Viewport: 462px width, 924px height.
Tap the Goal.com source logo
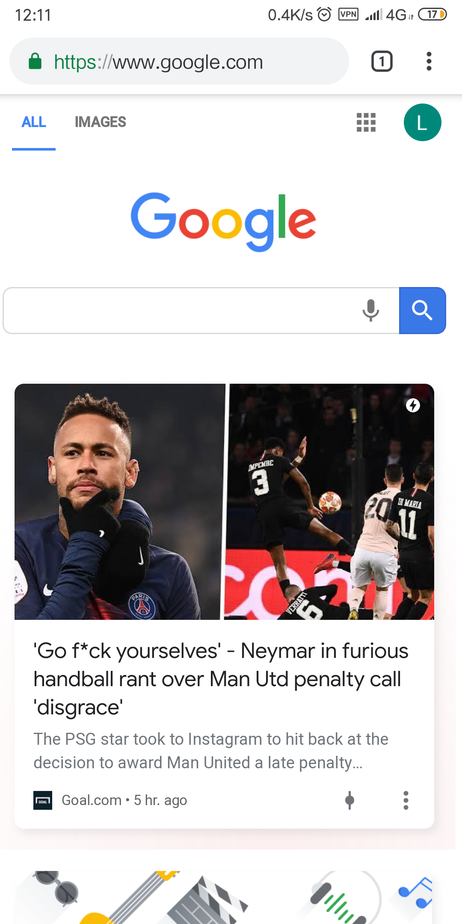(43, 800)
